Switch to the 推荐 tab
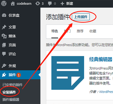Image resolution: width=113 pixels, height=104 pixels. coord(80,31)
